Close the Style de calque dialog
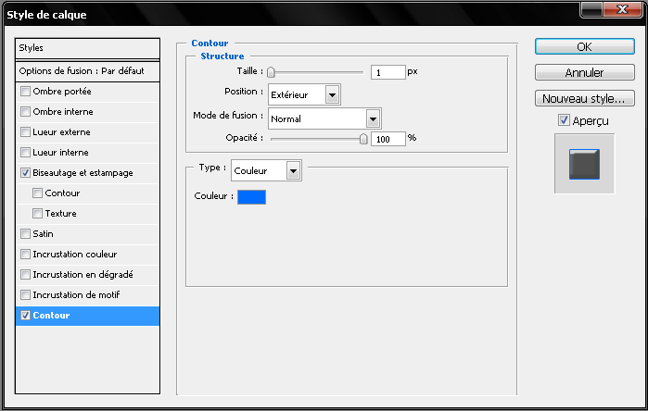648x411 pixels. [622, 9]
